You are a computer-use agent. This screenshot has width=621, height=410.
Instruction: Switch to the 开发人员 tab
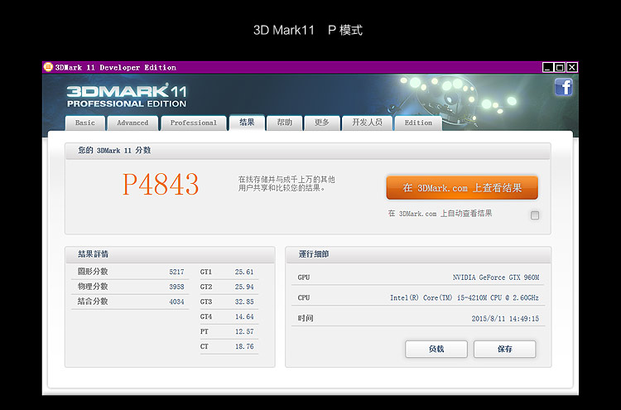coord(367,123)
